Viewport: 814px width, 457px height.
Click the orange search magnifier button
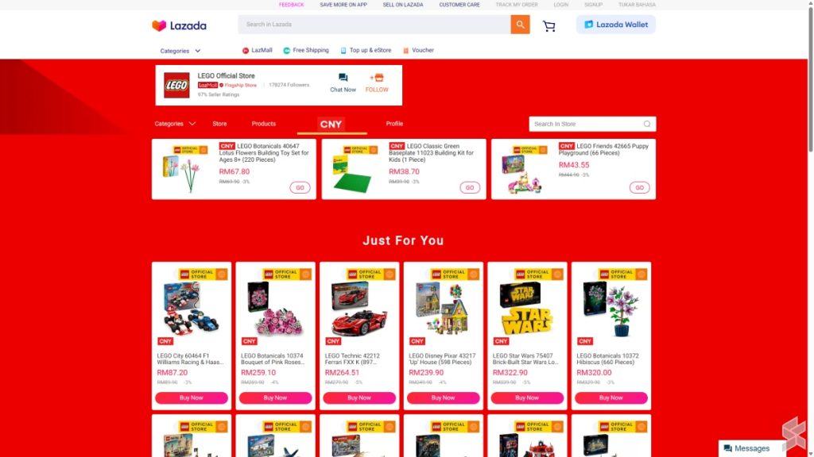(x=520, y=25)
